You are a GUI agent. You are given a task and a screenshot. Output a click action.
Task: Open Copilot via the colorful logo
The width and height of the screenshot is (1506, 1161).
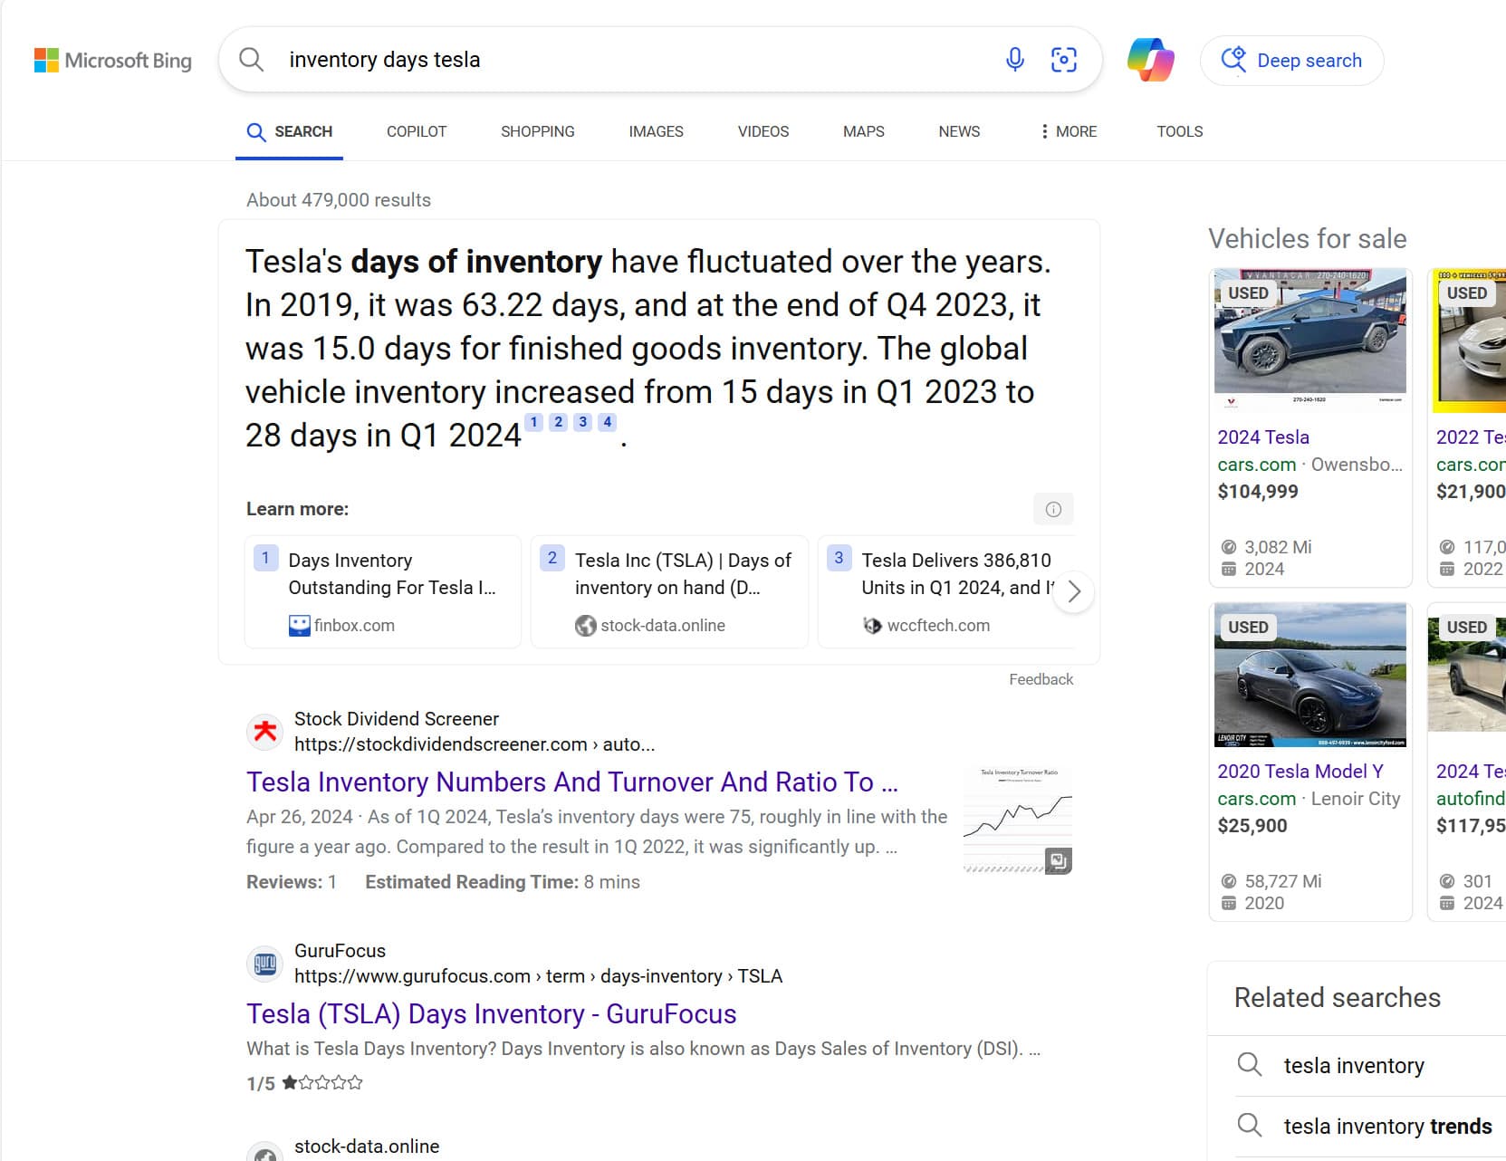(x=1151, y=60)
